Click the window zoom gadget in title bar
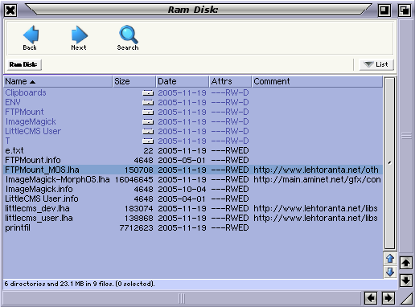This screenshot has height=307, width=415. [x=384, y=10]
